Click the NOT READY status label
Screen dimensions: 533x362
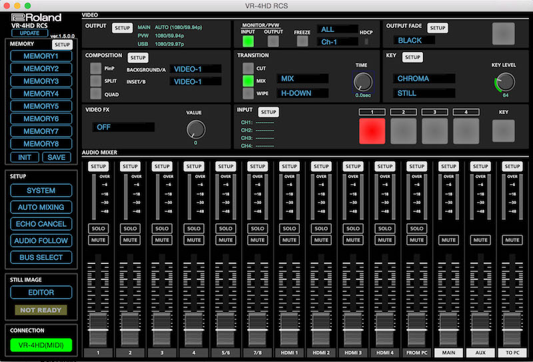point(41,310)
